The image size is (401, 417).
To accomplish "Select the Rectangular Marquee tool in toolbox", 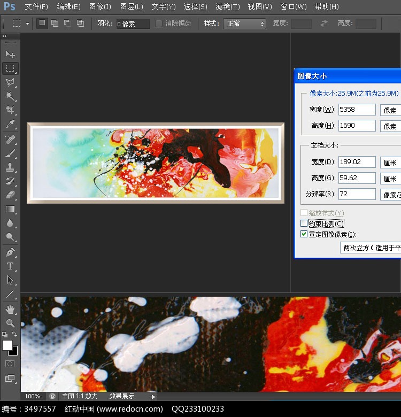I will pyautogui.click(x=10, y=68).
